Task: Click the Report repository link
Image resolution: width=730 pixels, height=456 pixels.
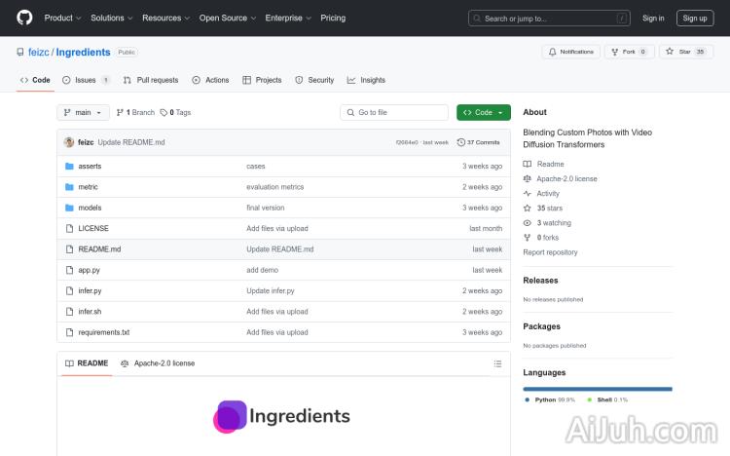Action: click(x=550, y=252)
